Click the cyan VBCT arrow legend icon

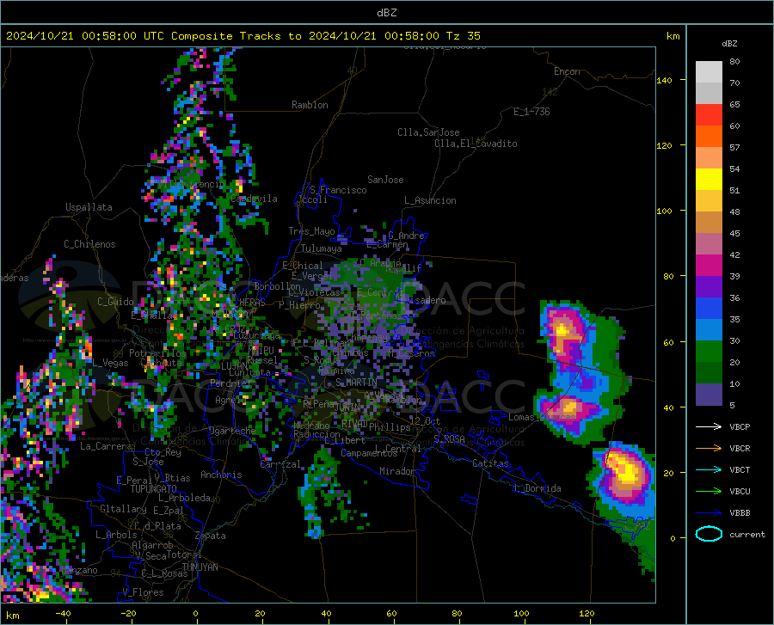point(709,469)
